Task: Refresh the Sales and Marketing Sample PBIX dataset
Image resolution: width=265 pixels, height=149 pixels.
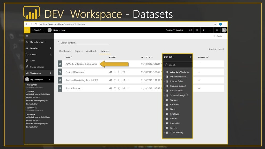Action: (115, 80)
